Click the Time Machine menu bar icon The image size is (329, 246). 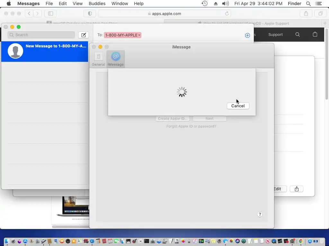(x=205, y=4)
